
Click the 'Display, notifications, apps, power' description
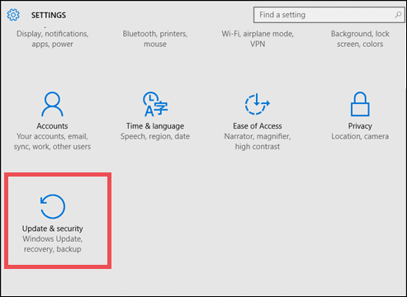click(x=52, y=39)
